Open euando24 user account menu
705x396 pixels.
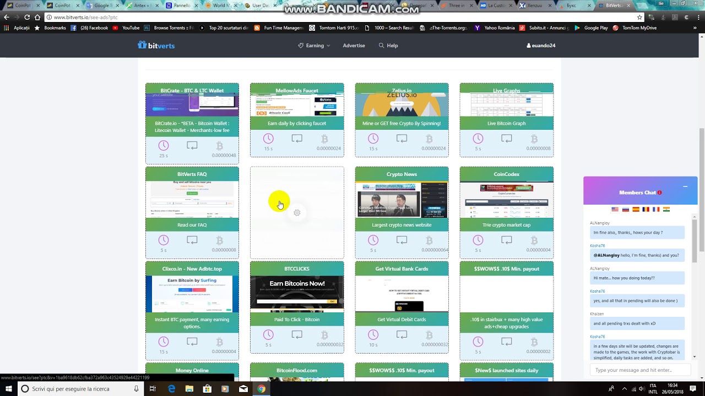click(541, 46)
